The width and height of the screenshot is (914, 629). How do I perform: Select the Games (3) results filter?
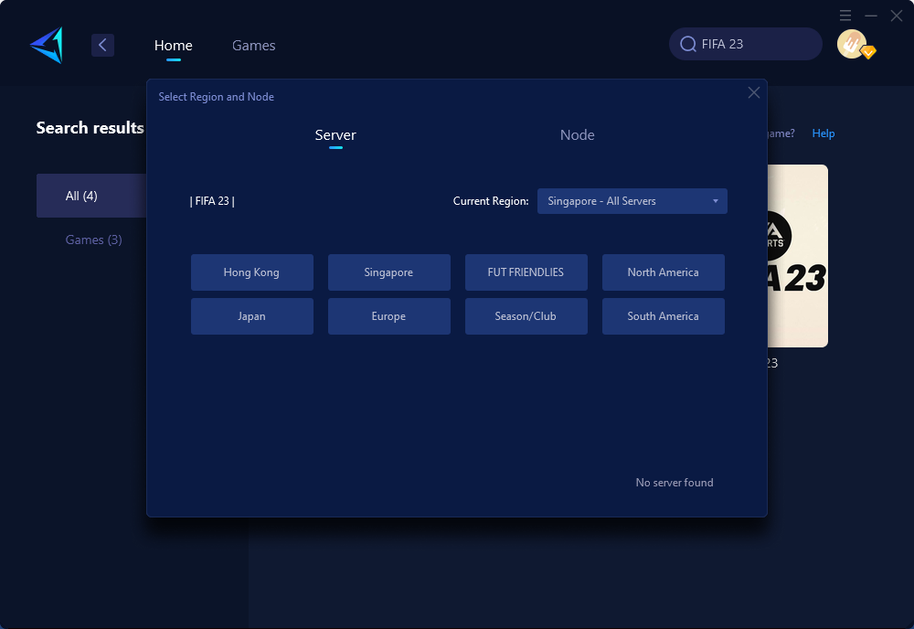point(93,240)
